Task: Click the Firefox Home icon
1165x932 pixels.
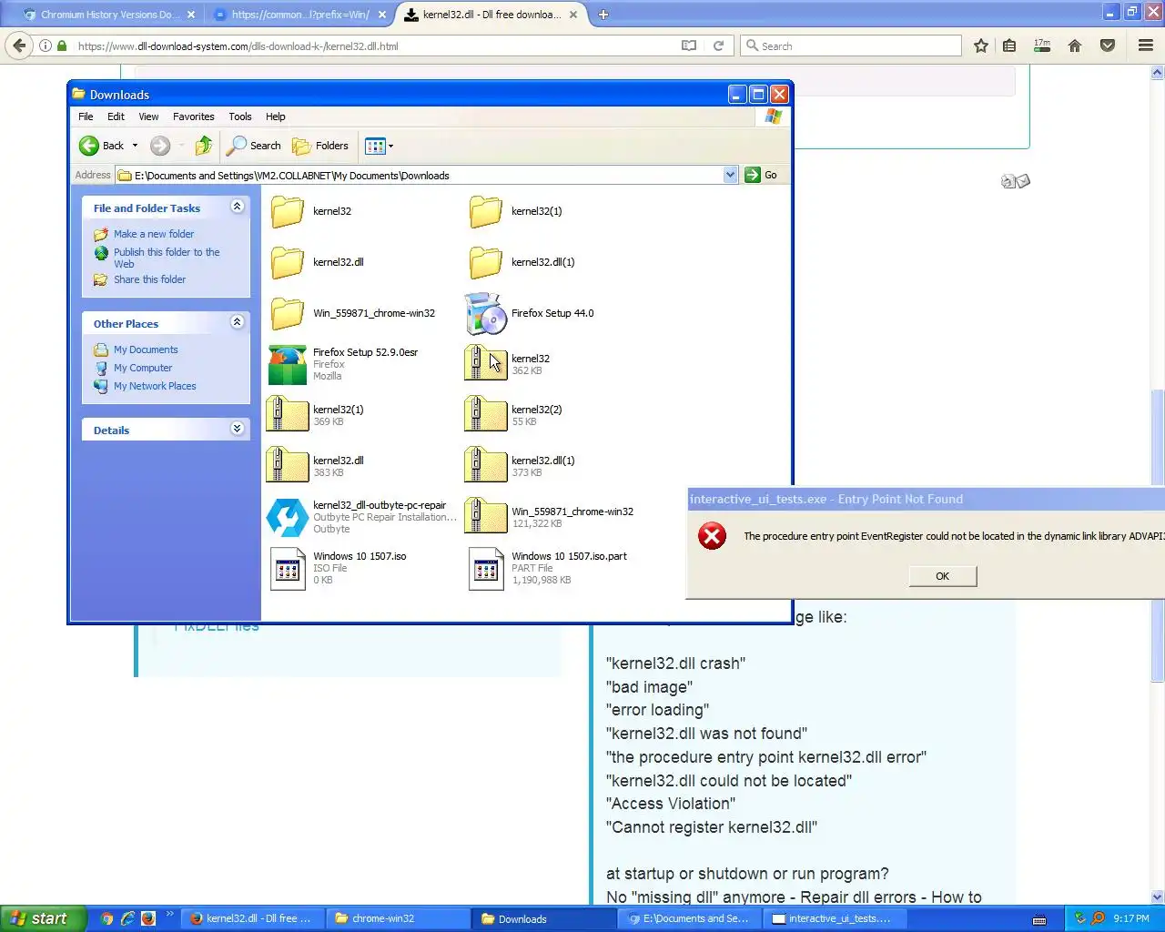Action: (x=1075, y=46)
